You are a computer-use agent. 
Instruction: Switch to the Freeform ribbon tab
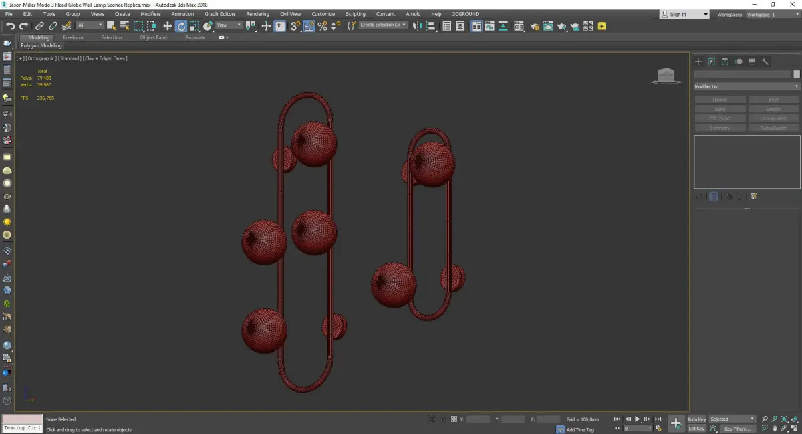coord(73,37)
